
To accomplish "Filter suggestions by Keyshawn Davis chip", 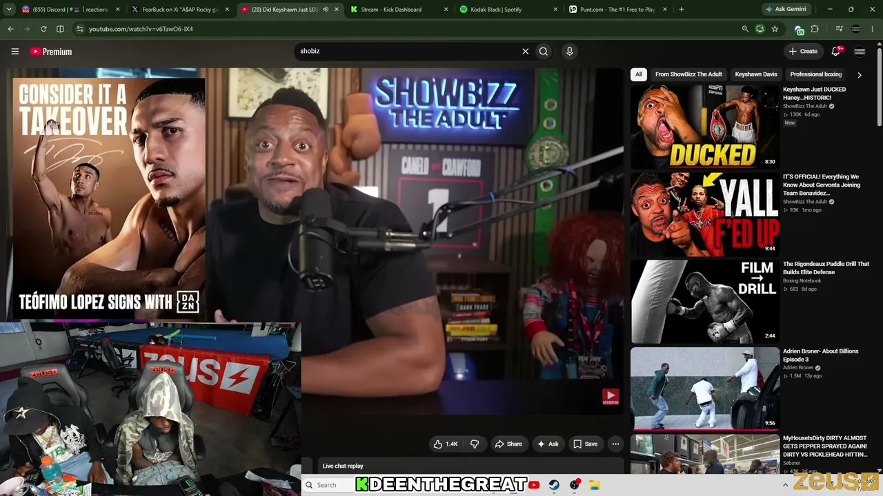I will click(x=756, y=74).
